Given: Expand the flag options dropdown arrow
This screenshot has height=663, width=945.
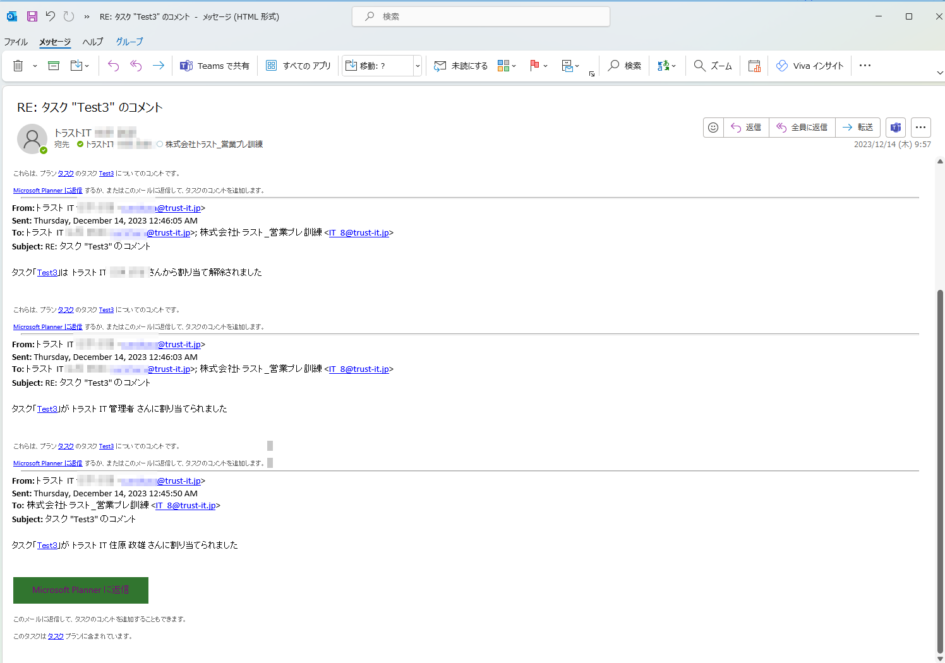Looking at the screenshot, I should (x=546, y=66).
